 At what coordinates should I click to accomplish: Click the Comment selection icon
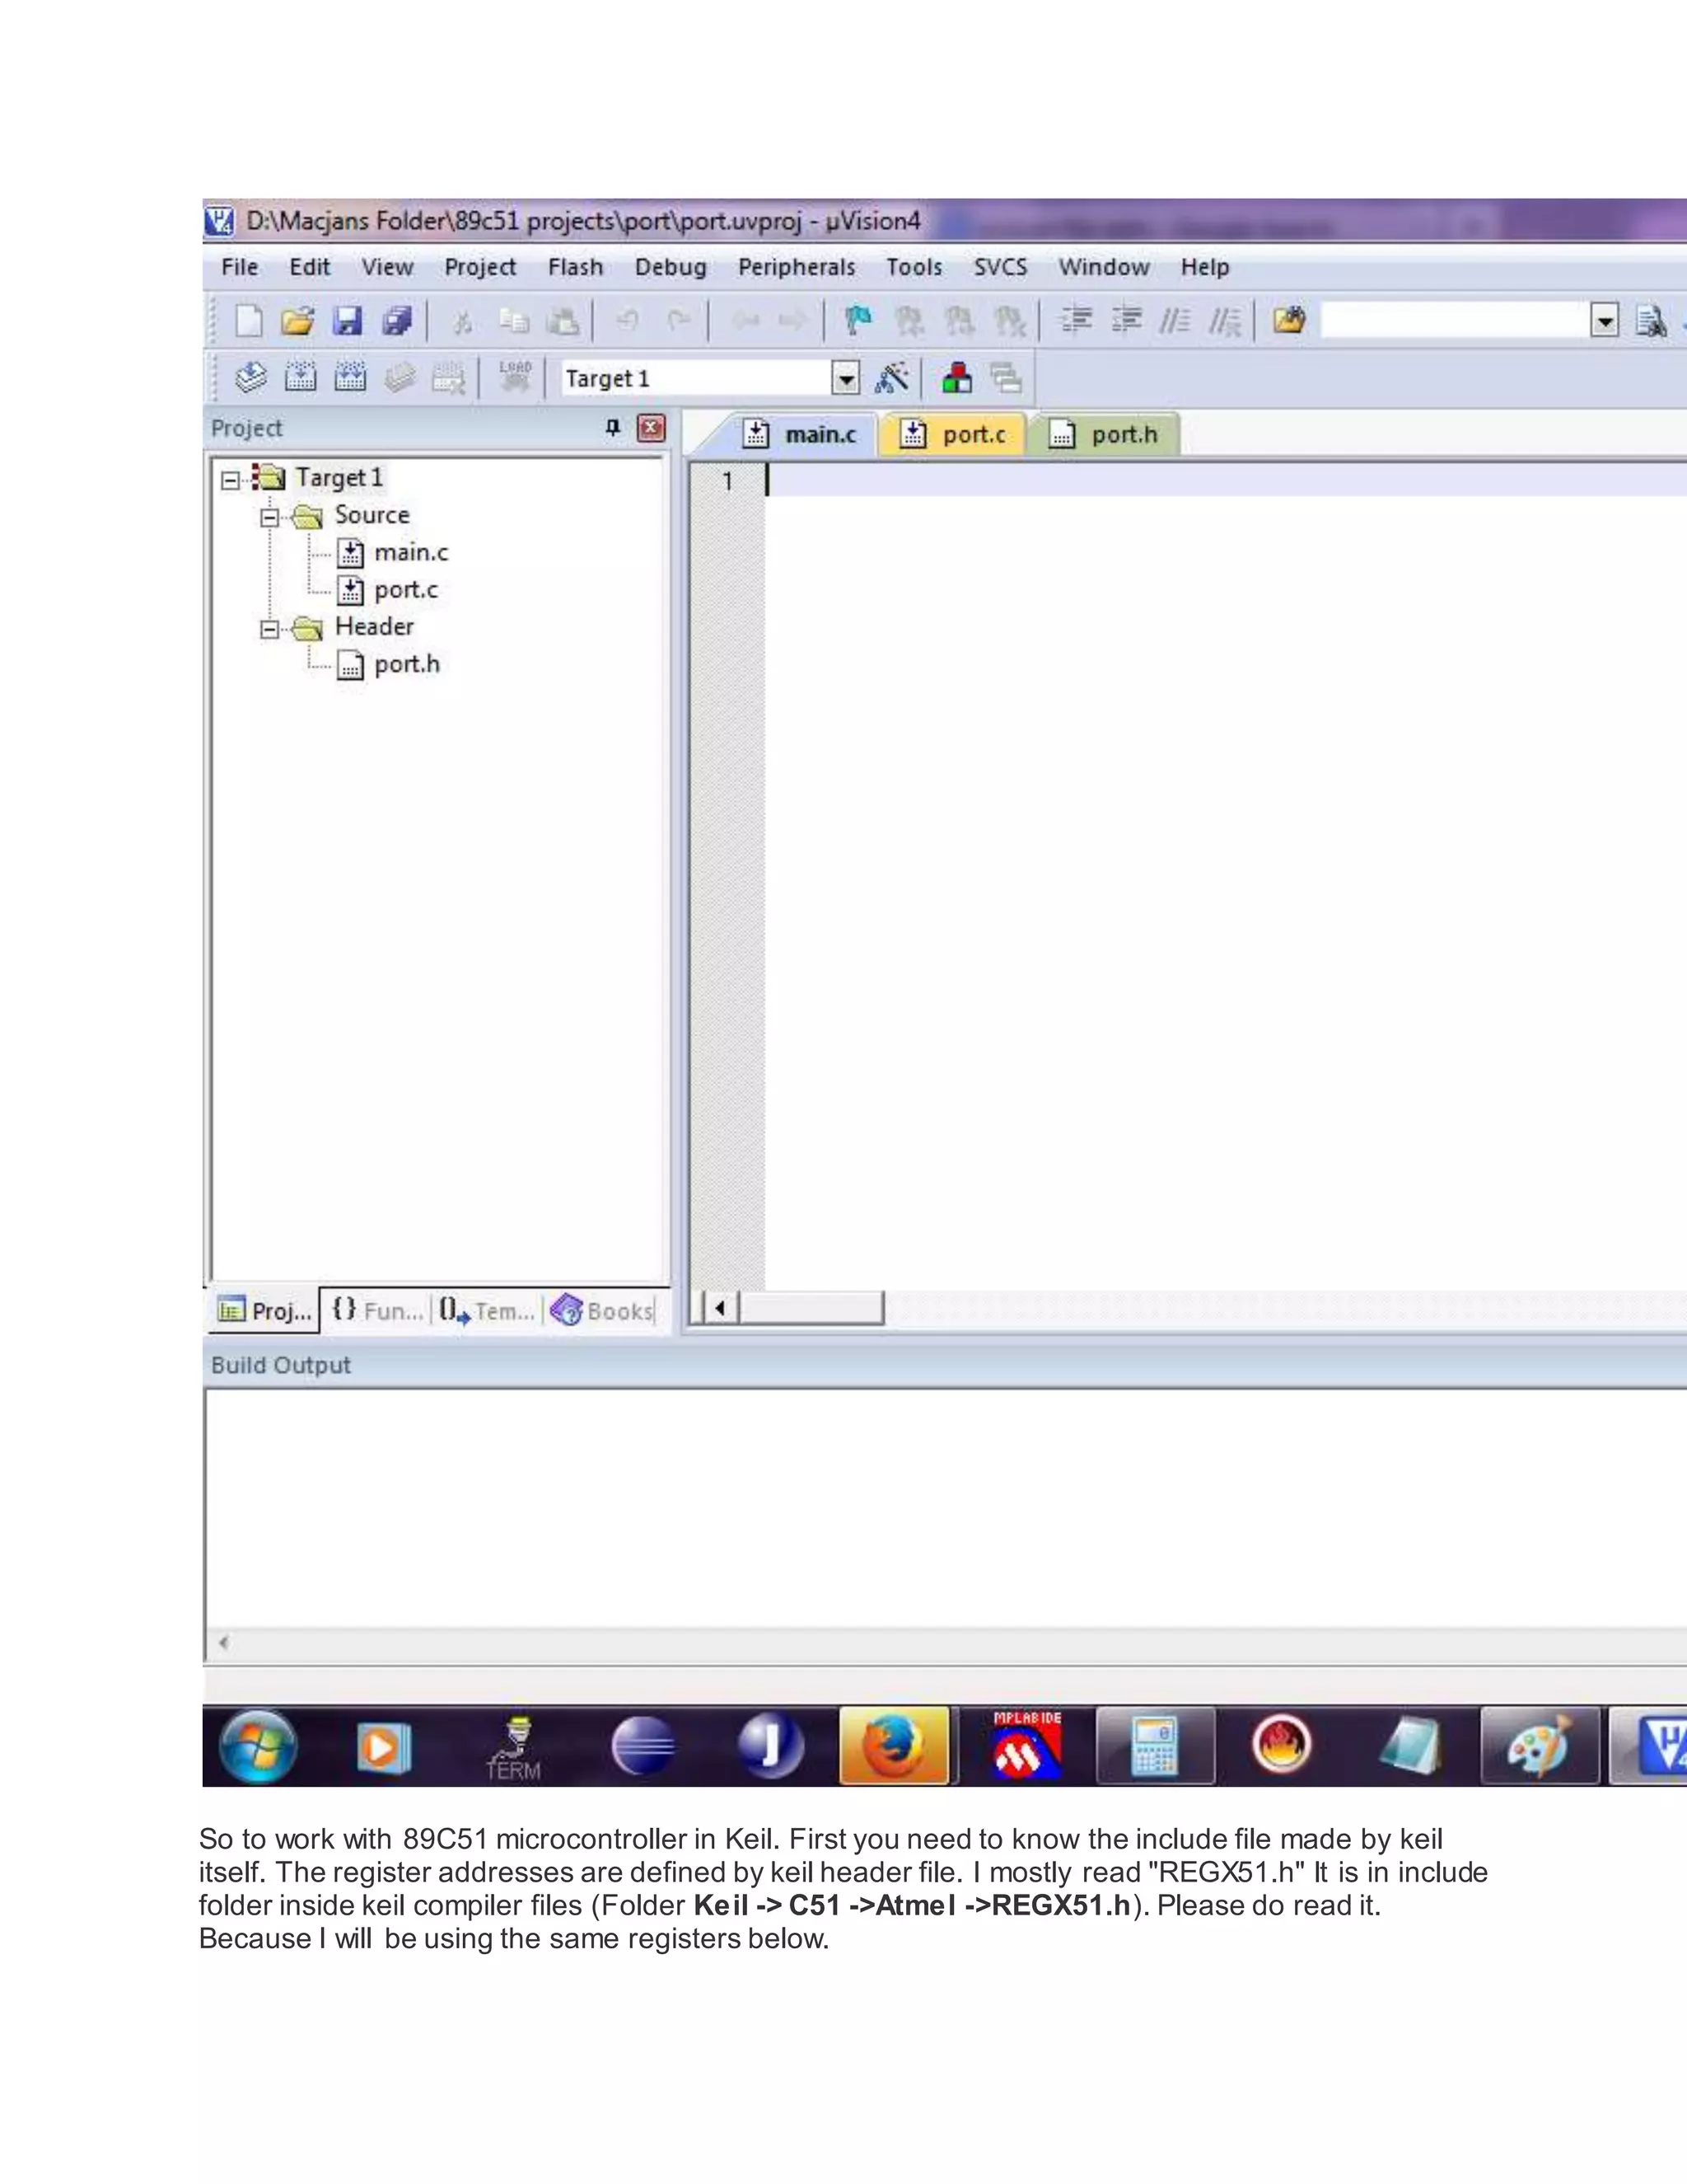[1175, 320]
